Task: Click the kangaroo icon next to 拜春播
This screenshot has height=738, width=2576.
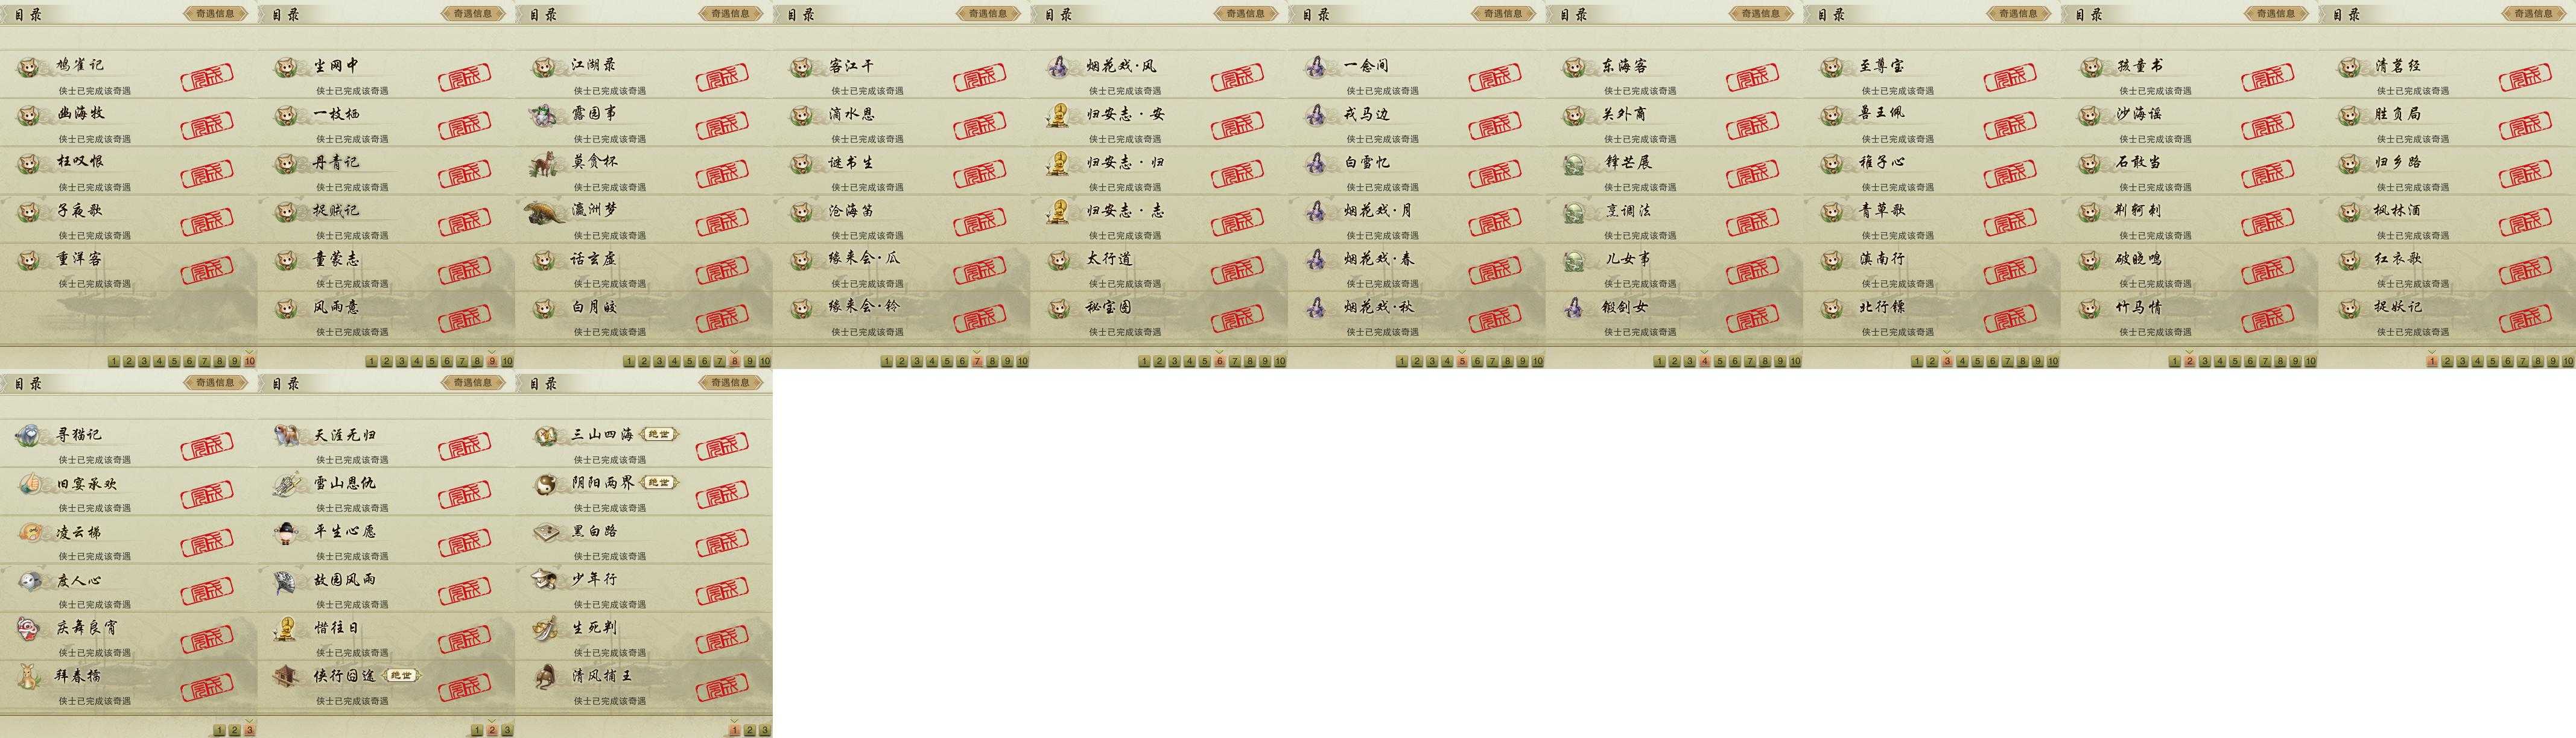Action: [28, 676]
